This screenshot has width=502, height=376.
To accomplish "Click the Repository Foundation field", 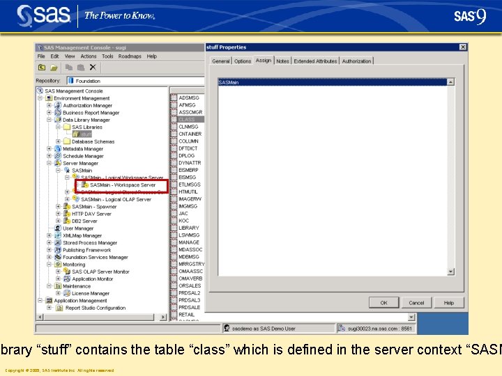I will tap(135, 81).
